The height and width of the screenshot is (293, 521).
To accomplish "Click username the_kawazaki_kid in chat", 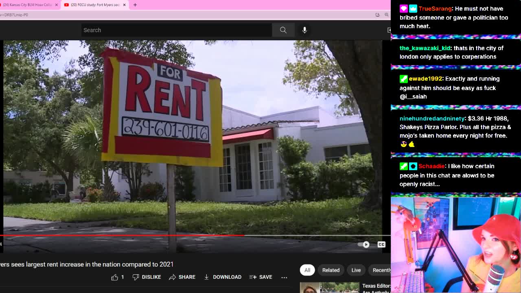I will click(425, 48).
